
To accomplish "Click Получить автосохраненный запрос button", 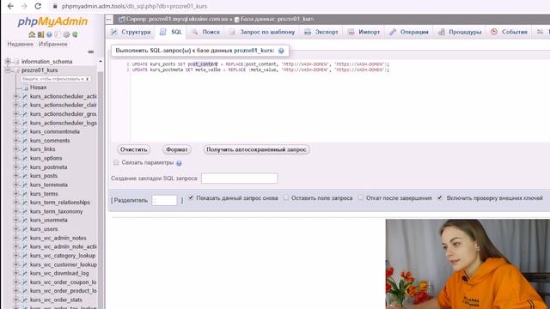I will point(256,149).
